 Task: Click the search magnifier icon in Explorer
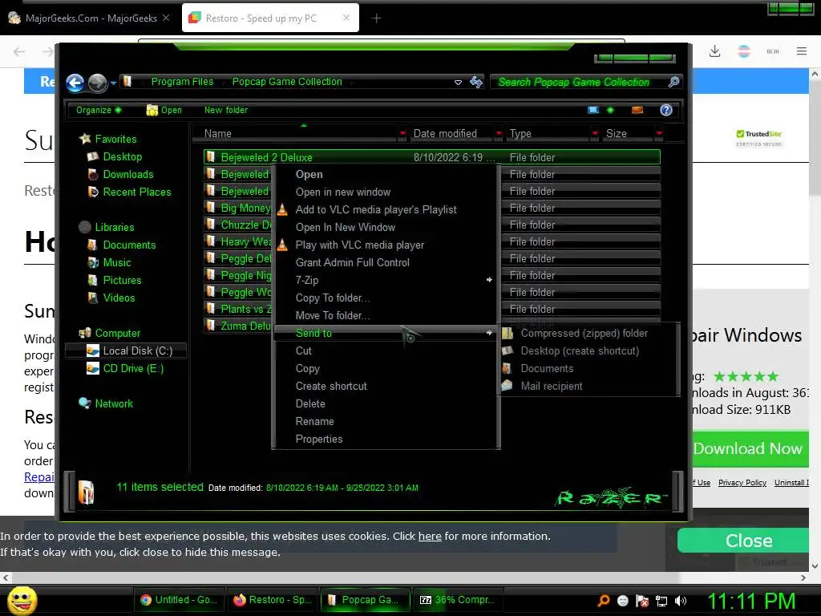[x=673, y=82]
